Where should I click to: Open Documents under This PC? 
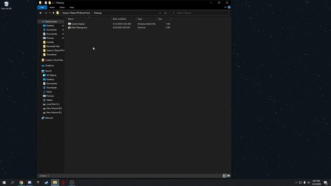click(x=52, y=84)
